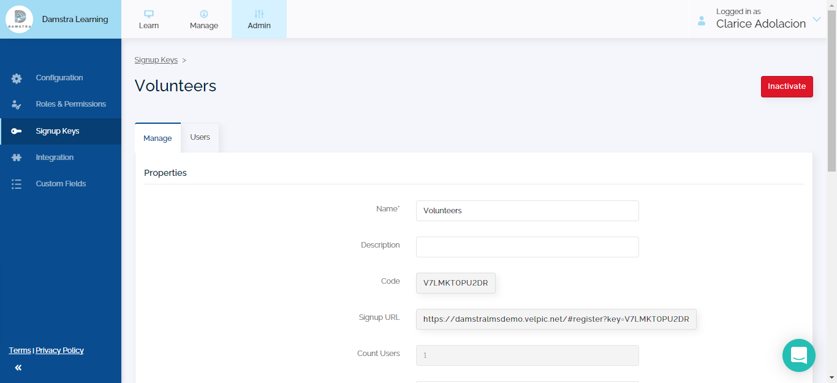Click the Properties section heading
The height and width of the screenshot is (383, 837).
pos(165,173)
